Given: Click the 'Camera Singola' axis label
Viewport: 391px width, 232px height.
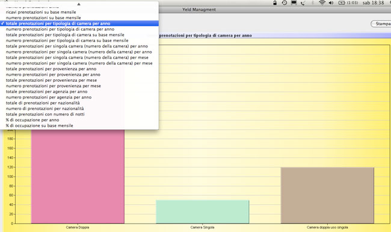Looking at the screenshot, I should pos(202,227).
